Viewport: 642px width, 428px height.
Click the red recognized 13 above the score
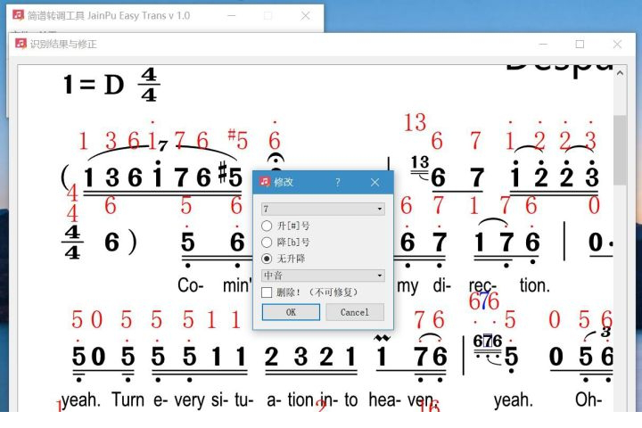coord(416,122)
